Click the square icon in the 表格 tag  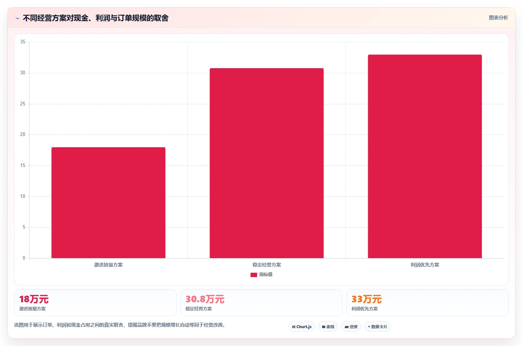pyautogui.click(x=324, y=327)
